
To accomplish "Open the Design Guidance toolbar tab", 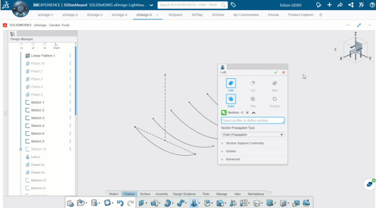I will click(184, 194).
